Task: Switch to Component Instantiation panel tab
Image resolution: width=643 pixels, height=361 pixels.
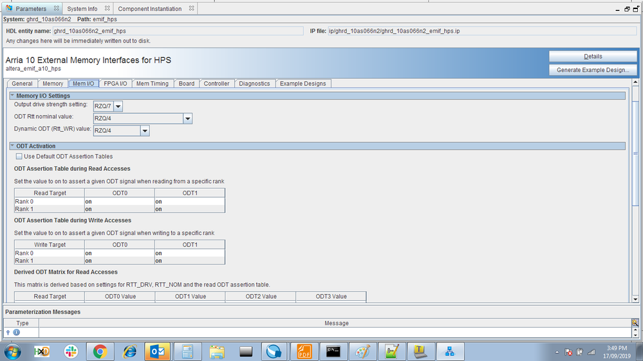Action: pyautogui.click(x=150, y=8)
